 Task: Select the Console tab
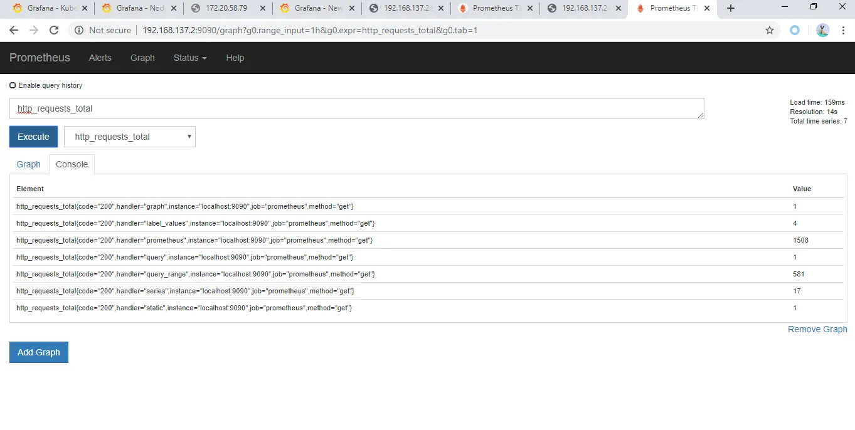(x=72, y=164)
